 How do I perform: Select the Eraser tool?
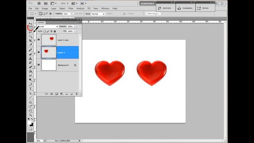click(x=30, y=67)
